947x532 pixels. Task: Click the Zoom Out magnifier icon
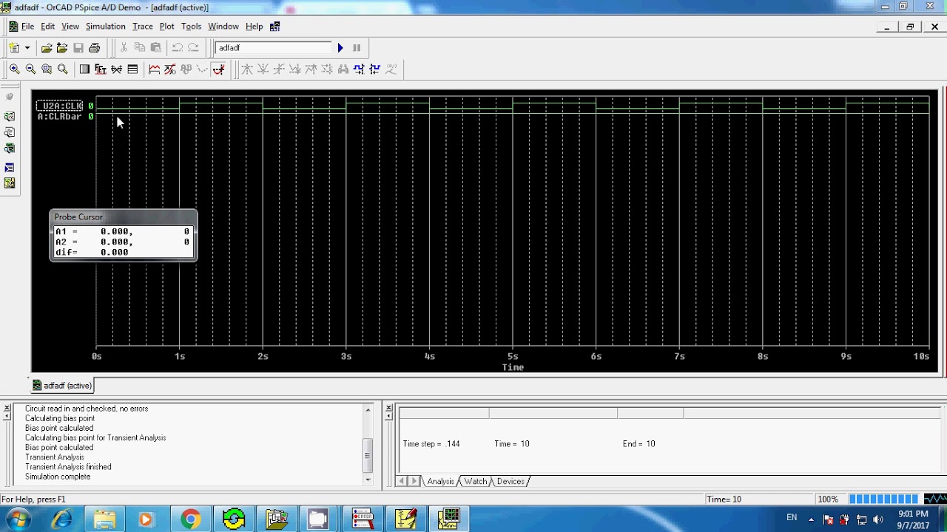click(30, 69)
